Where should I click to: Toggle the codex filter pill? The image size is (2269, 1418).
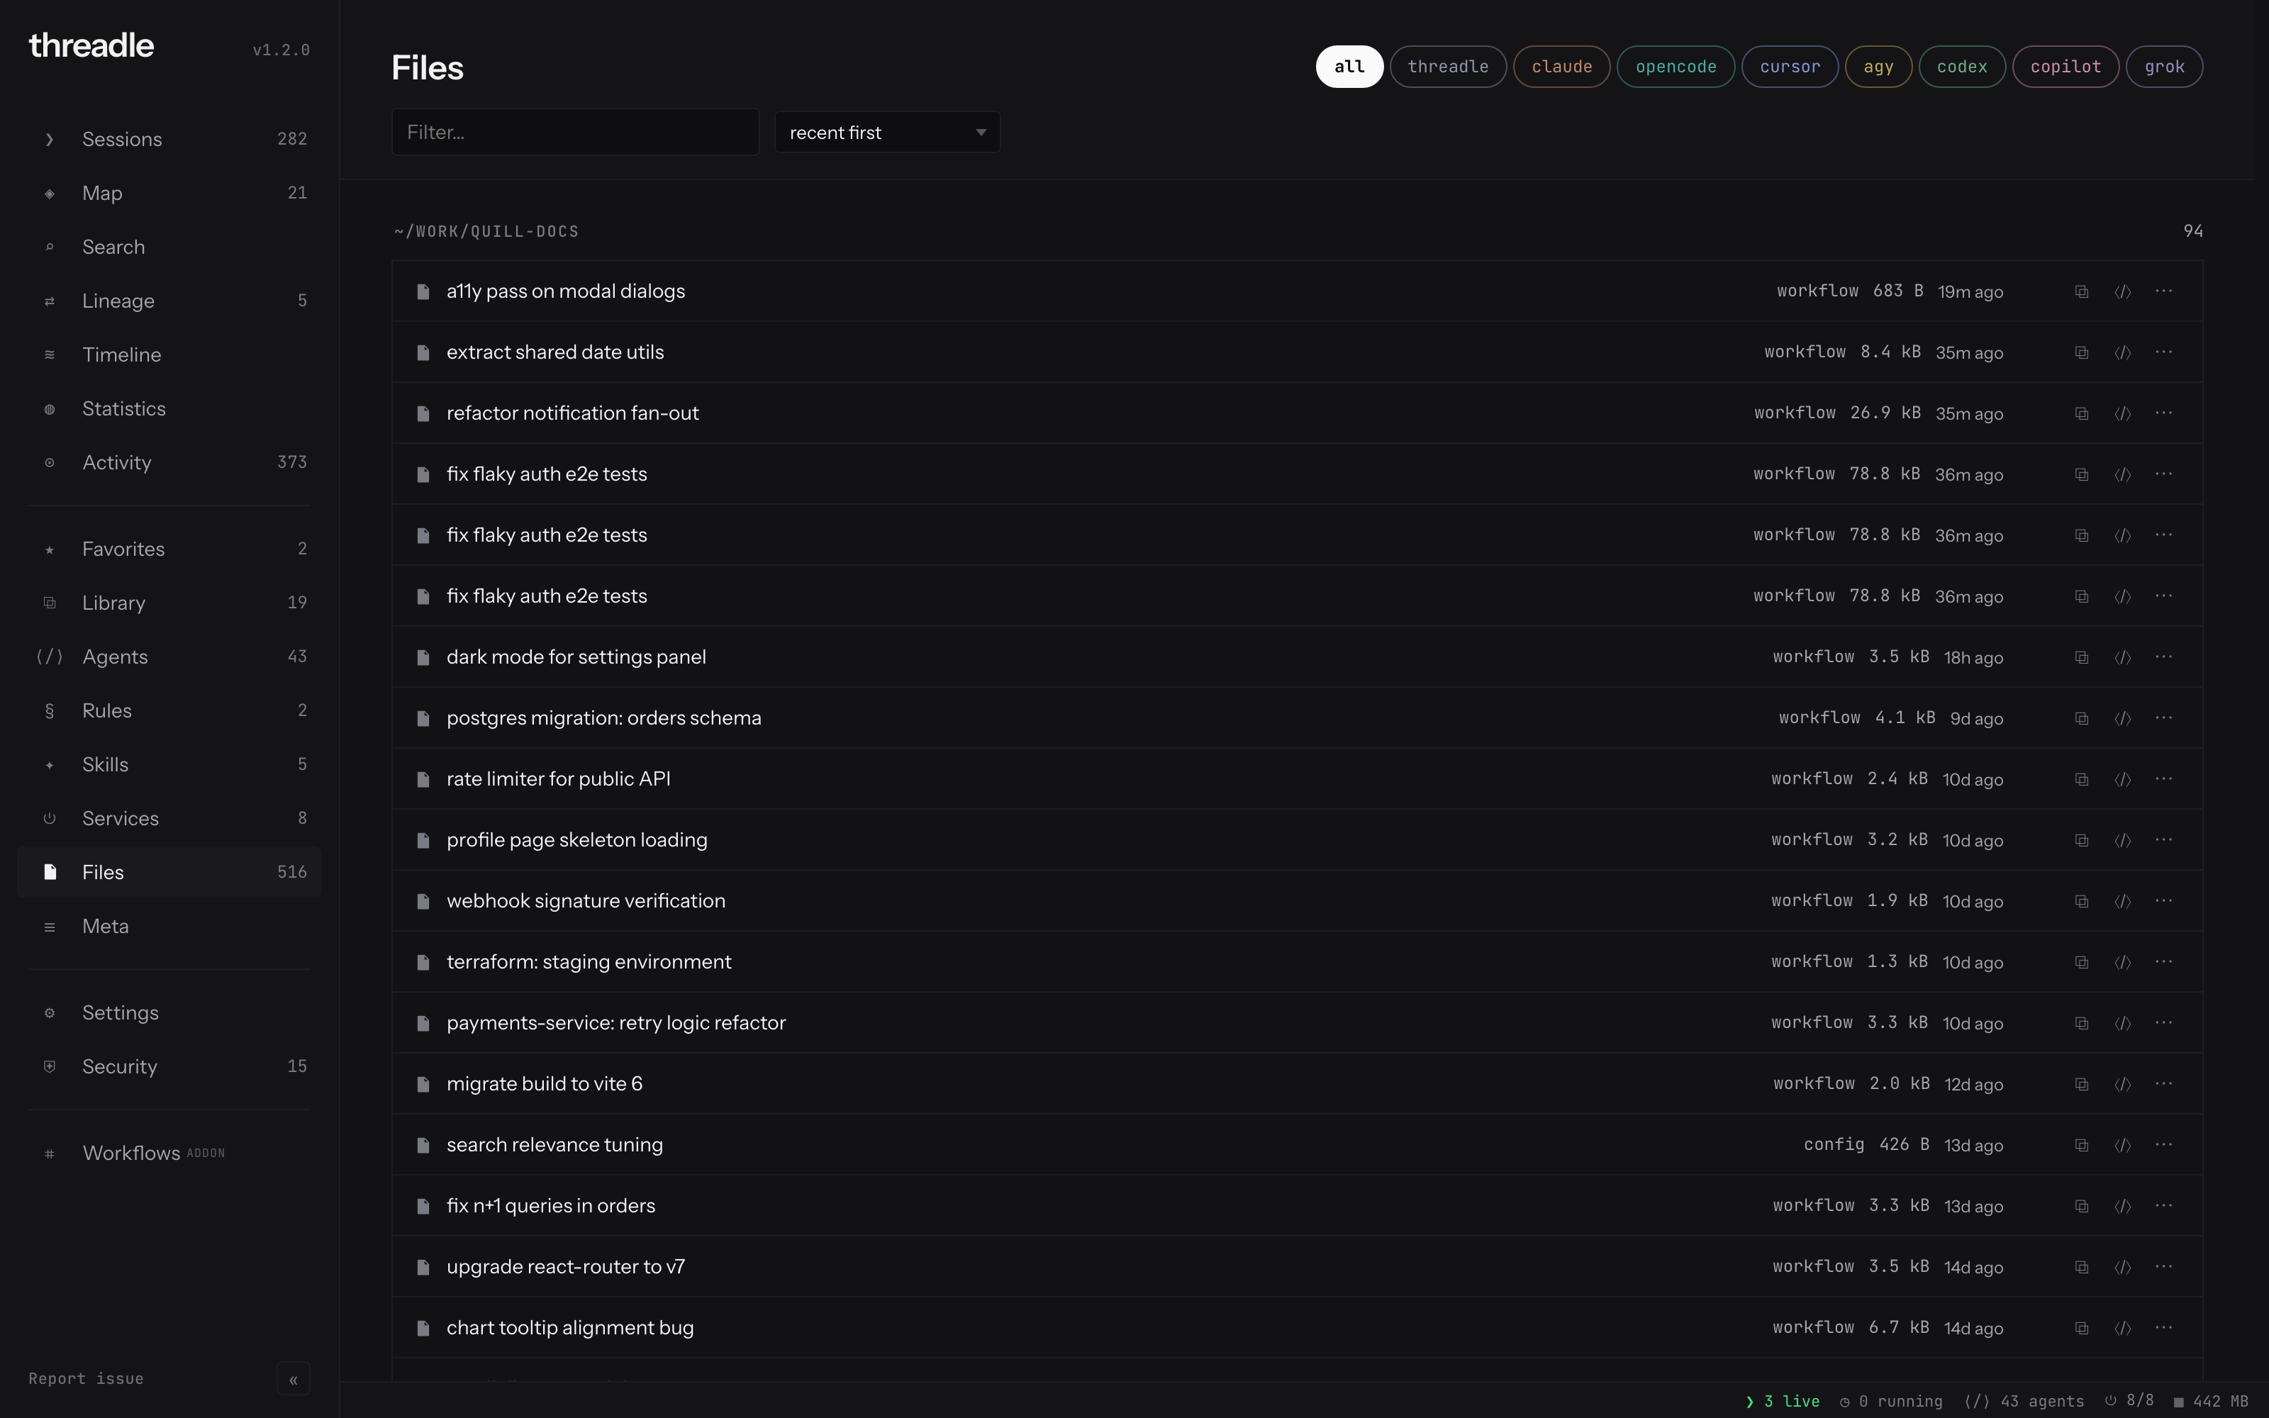point(1961,67)
